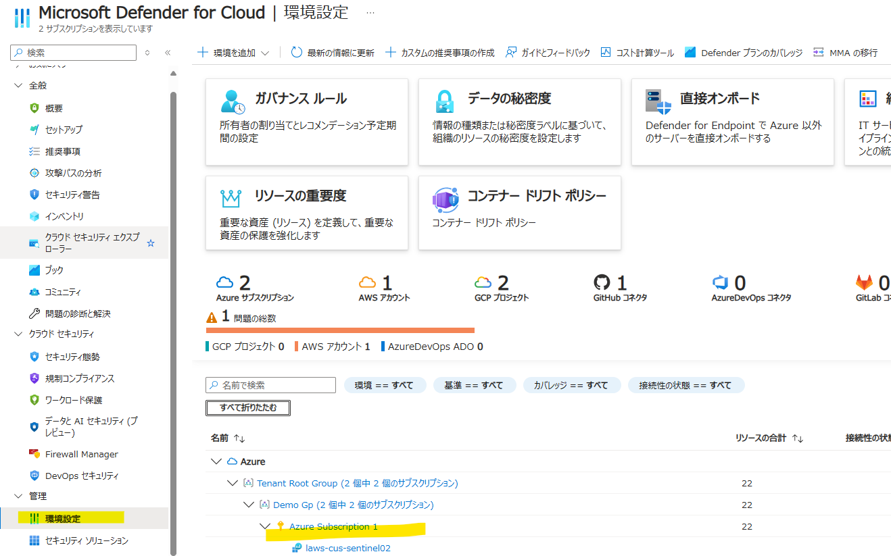Open セキュリティ ソリューション page
The image size is (891, 556).
click(86, 540)
